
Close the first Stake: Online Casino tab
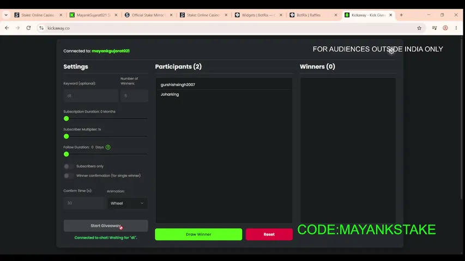pyautogui.click(x=61, y=15)
